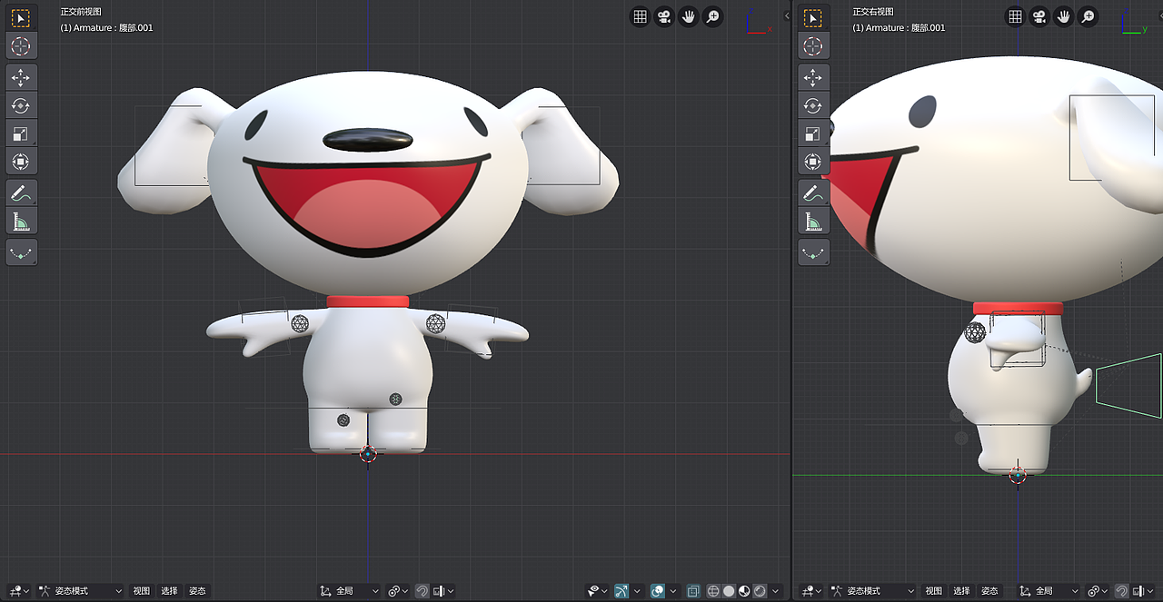Select the Rotate tool in left viewport

point(21,105)
